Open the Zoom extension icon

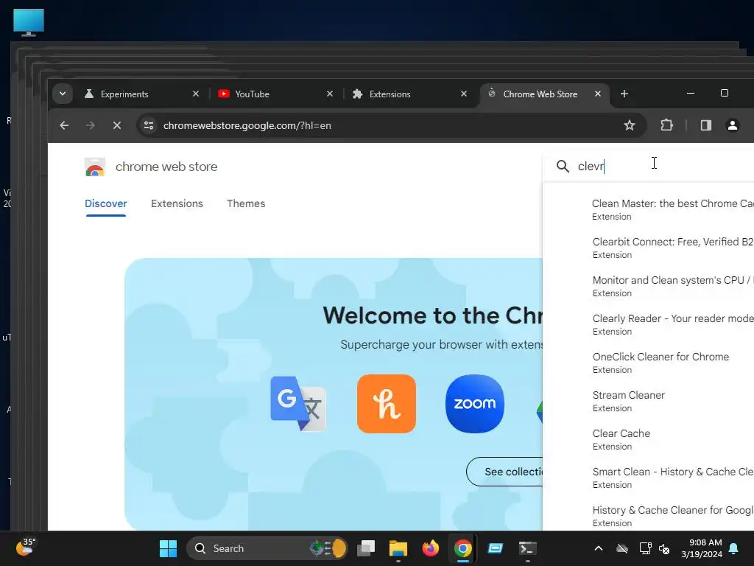475,404
